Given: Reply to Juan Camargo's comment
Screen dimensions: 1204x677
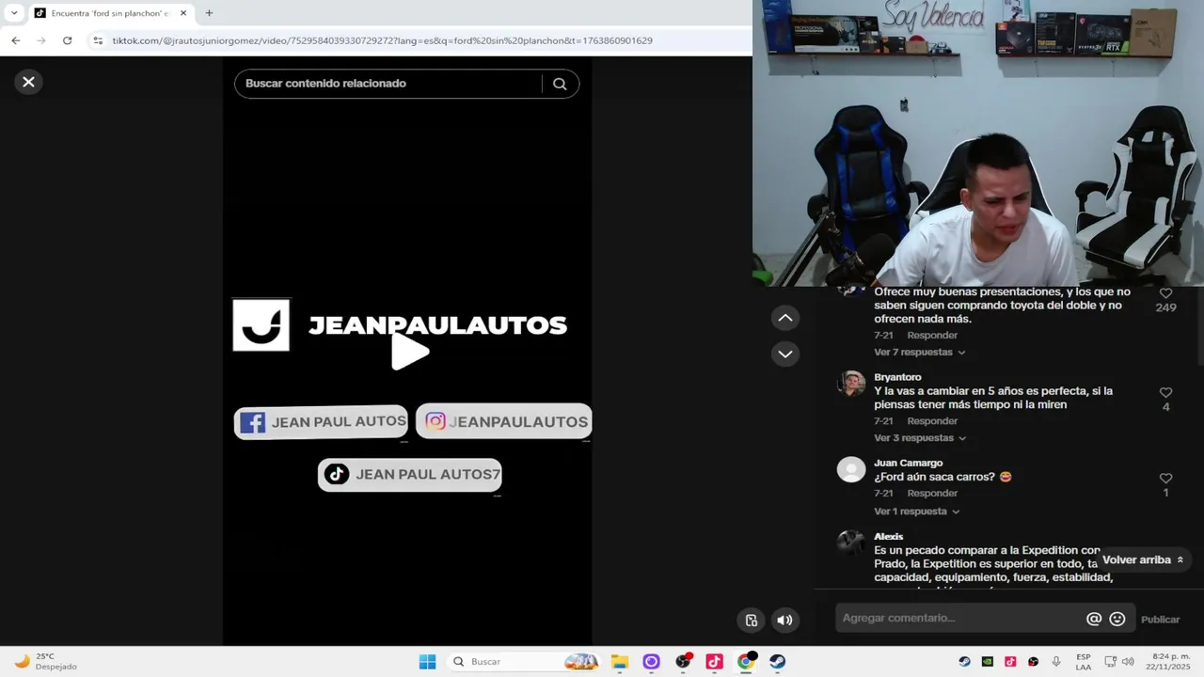Looking at the screenshot, I should pyautogui.click(x=931, y=494).
